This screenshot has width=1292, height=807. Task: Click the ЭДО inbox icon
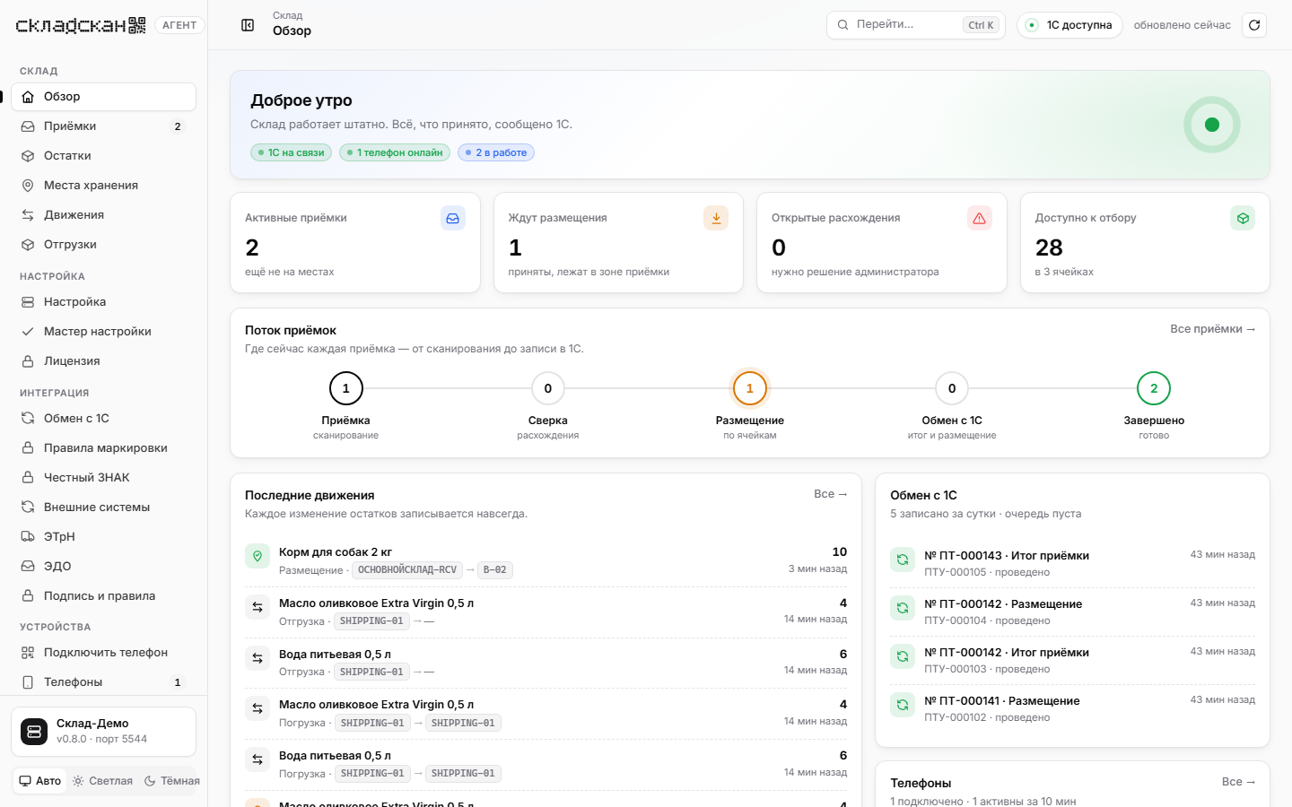click(28, 567)
